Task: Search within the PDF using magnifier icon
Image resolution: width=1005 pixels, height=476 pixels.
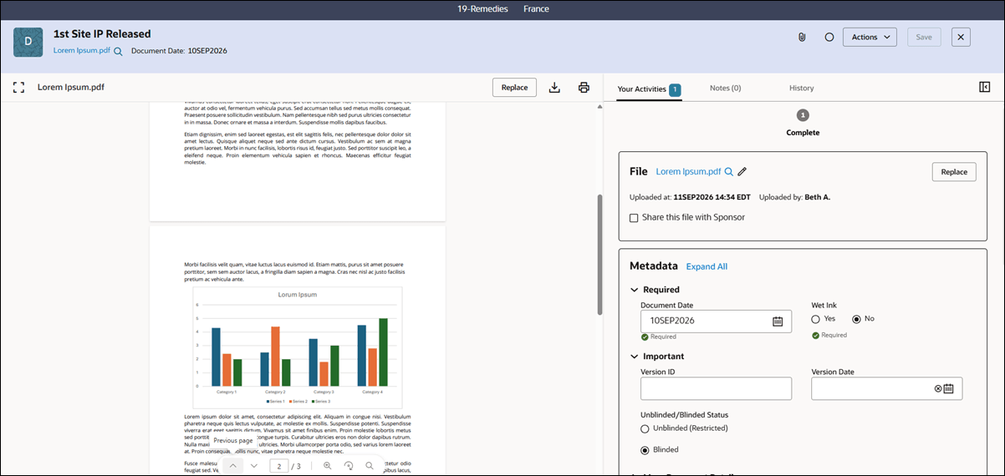Action: tap(370, 466)
